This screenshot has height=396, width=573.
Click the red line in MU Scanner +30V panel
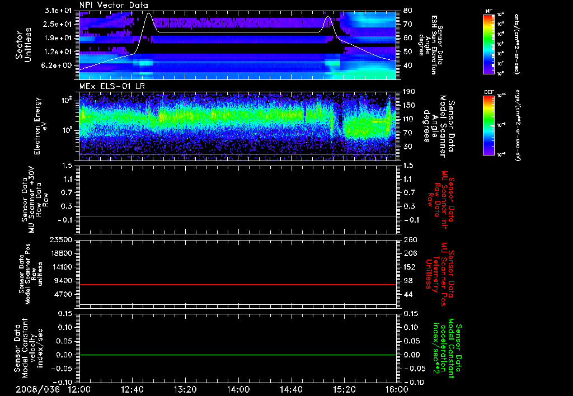point(238,216)
